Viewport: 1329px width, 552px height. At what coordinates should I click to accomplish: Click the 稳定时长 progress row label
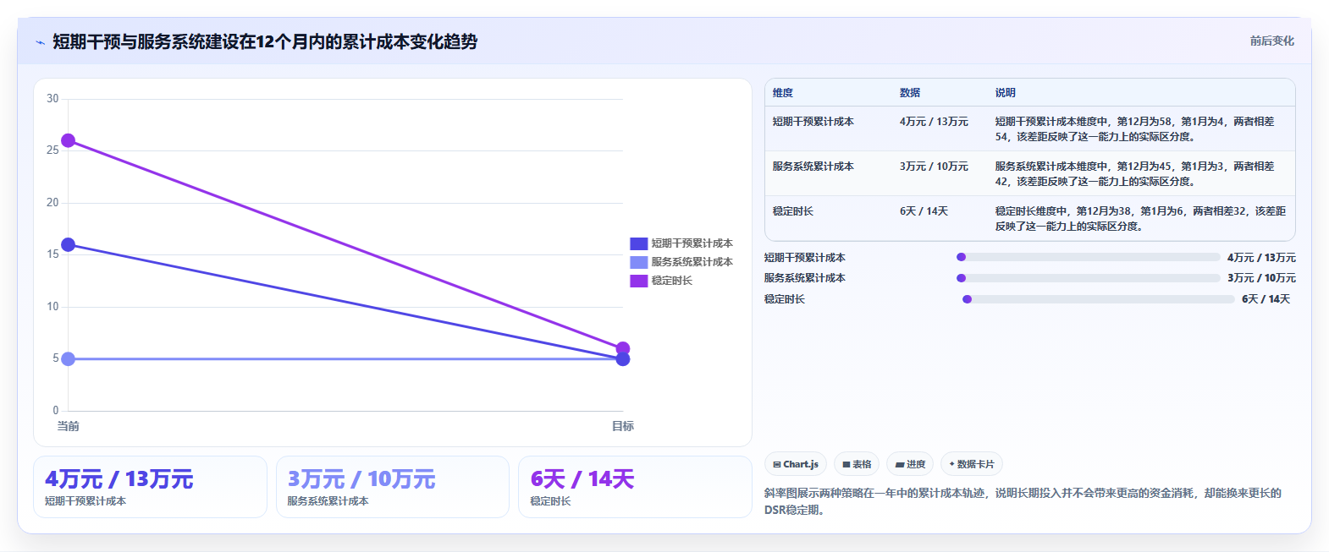click(x=784, y=299)
